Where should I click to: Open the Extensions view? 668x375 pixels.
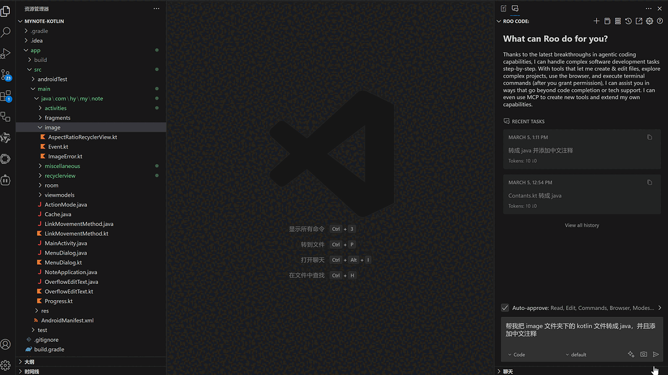tap(5, 96)
